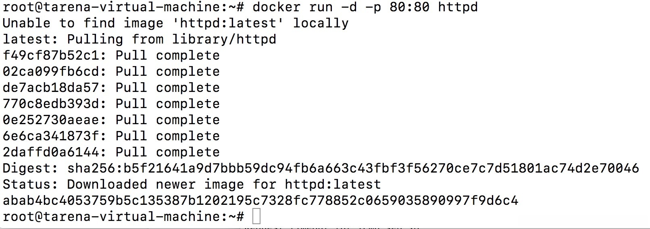Click the 'Unable to find image' message line

click(175, 23)
